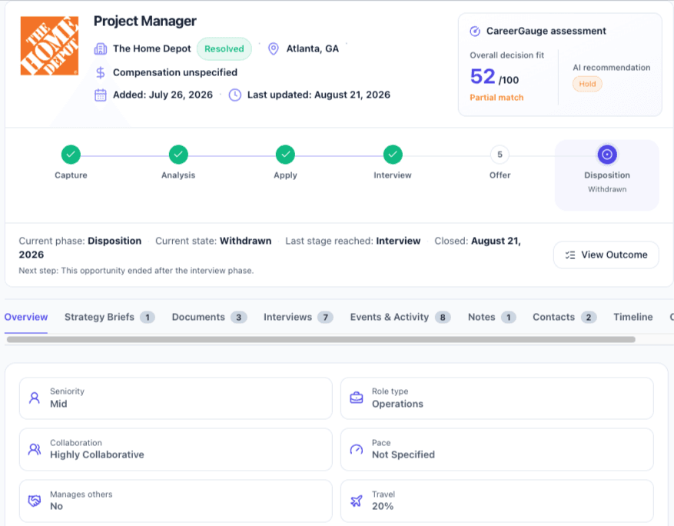This screenshot has height=526, width=674.
Task: Click 'Last updated: August 21, 2026' text
Action: [318, 95]
